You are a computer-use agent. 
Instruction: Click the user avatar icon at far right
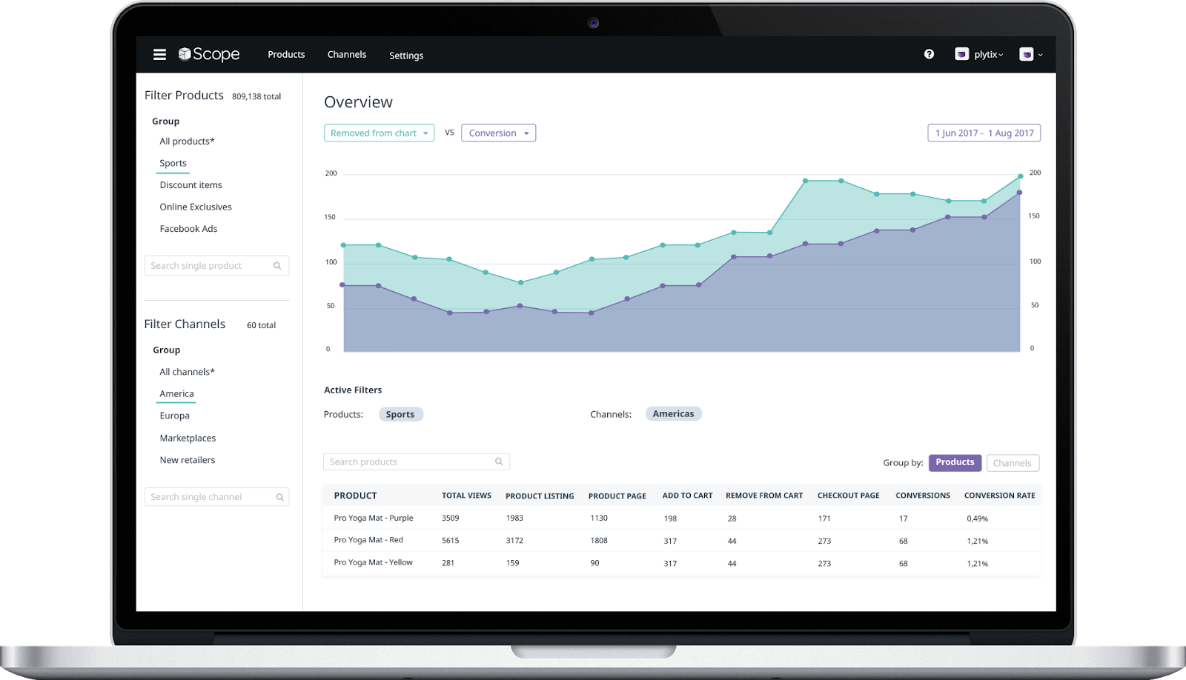(1026, 54)
